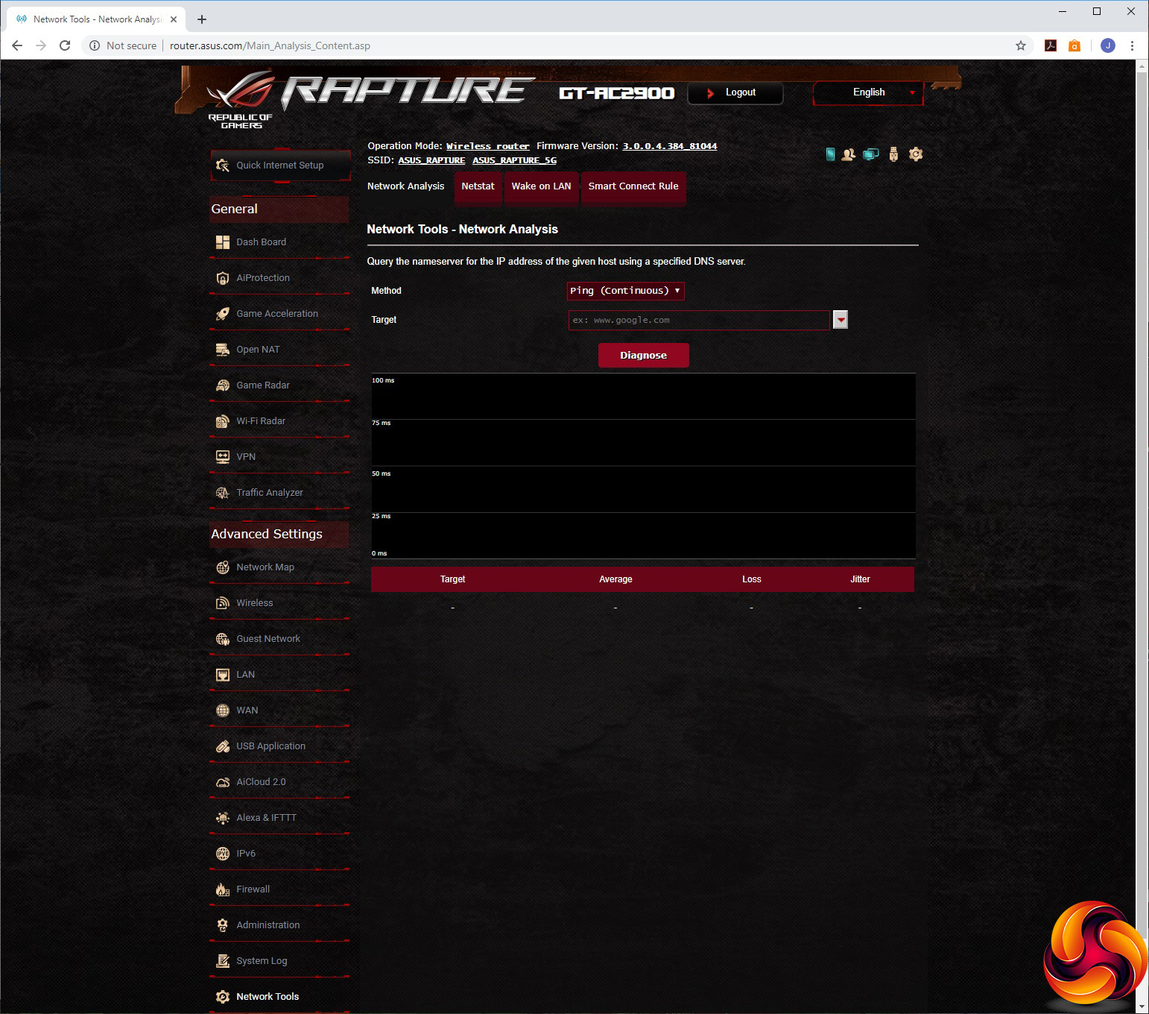Open the English language dropdown
1149x1014 pixels.
[868, 92]
